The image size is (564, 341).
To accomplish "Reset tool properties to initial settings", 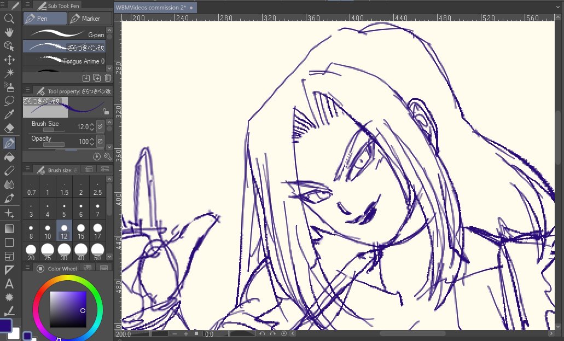I will [96, 157].
